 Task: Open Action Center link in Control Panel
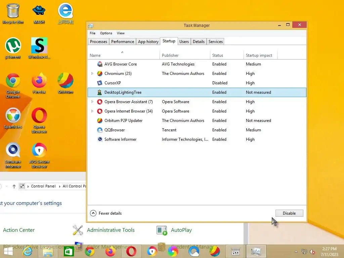pyautogui.click(x=19, y=230)
